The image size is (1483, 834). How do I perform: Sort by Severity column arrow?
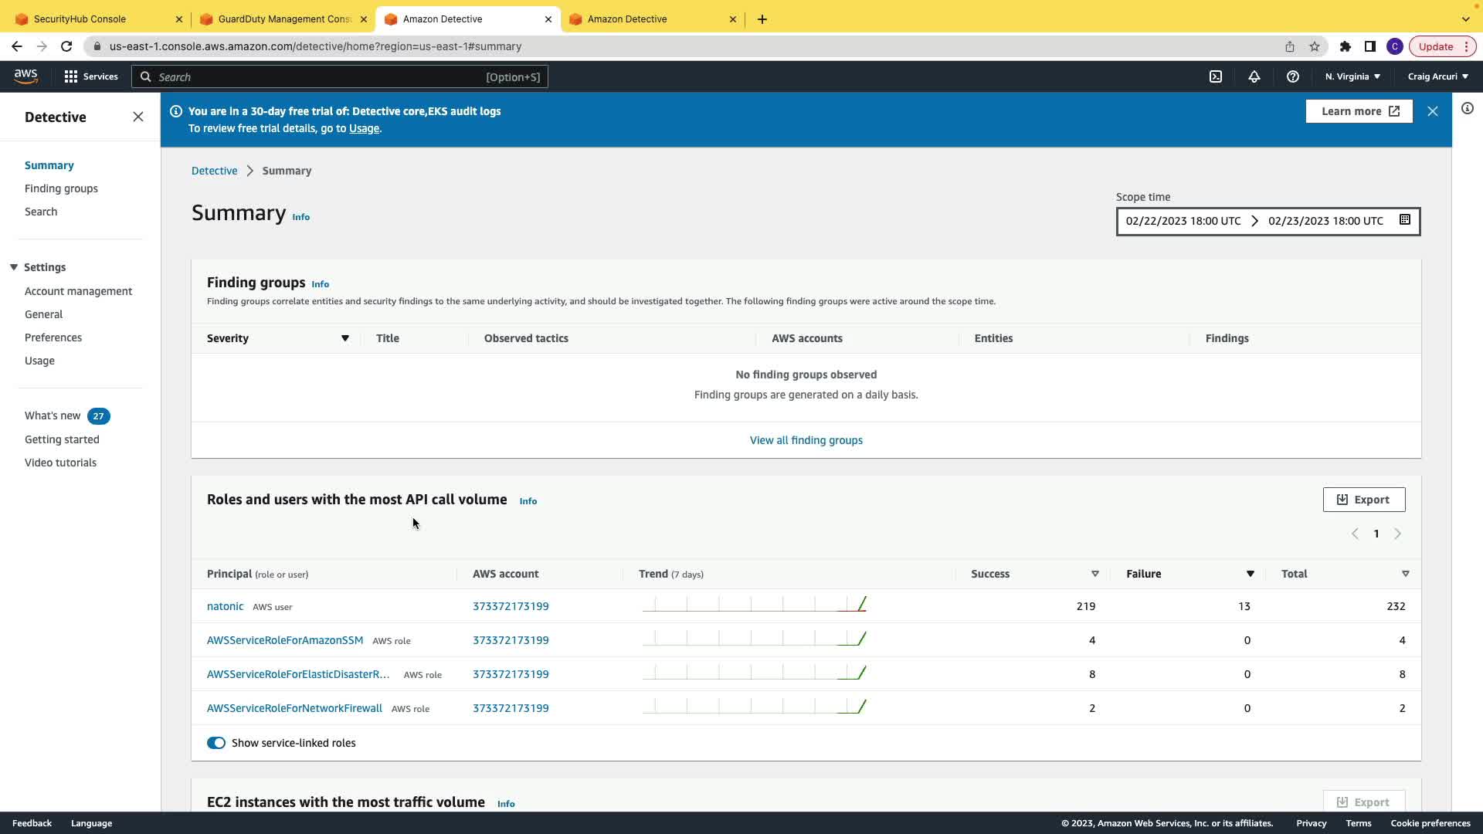(345, 338)
